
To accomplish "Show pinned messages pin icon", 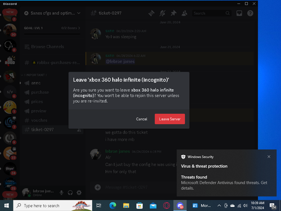I will [174, 13].
